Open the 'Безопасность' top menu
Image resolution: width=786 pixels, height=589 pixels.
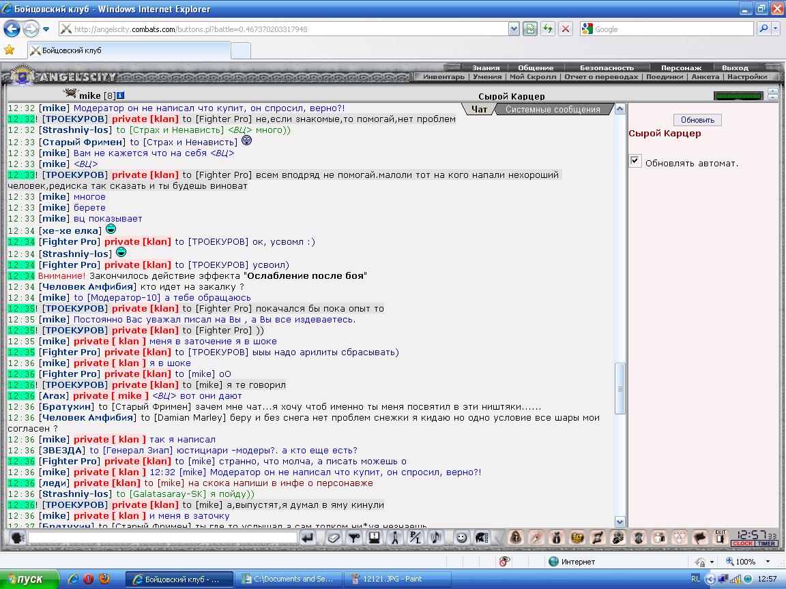click(x=607, y=67)
